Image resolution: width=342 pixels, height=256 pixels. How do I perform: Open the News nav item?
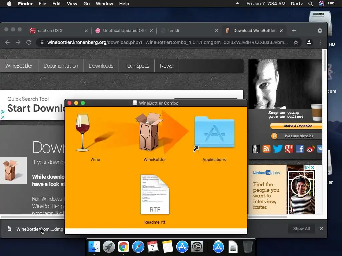[x=166, y=66]
